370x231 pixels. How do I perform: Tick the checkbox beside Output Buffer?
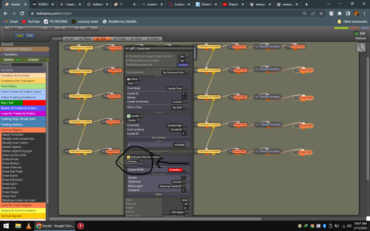coord(188,170)
